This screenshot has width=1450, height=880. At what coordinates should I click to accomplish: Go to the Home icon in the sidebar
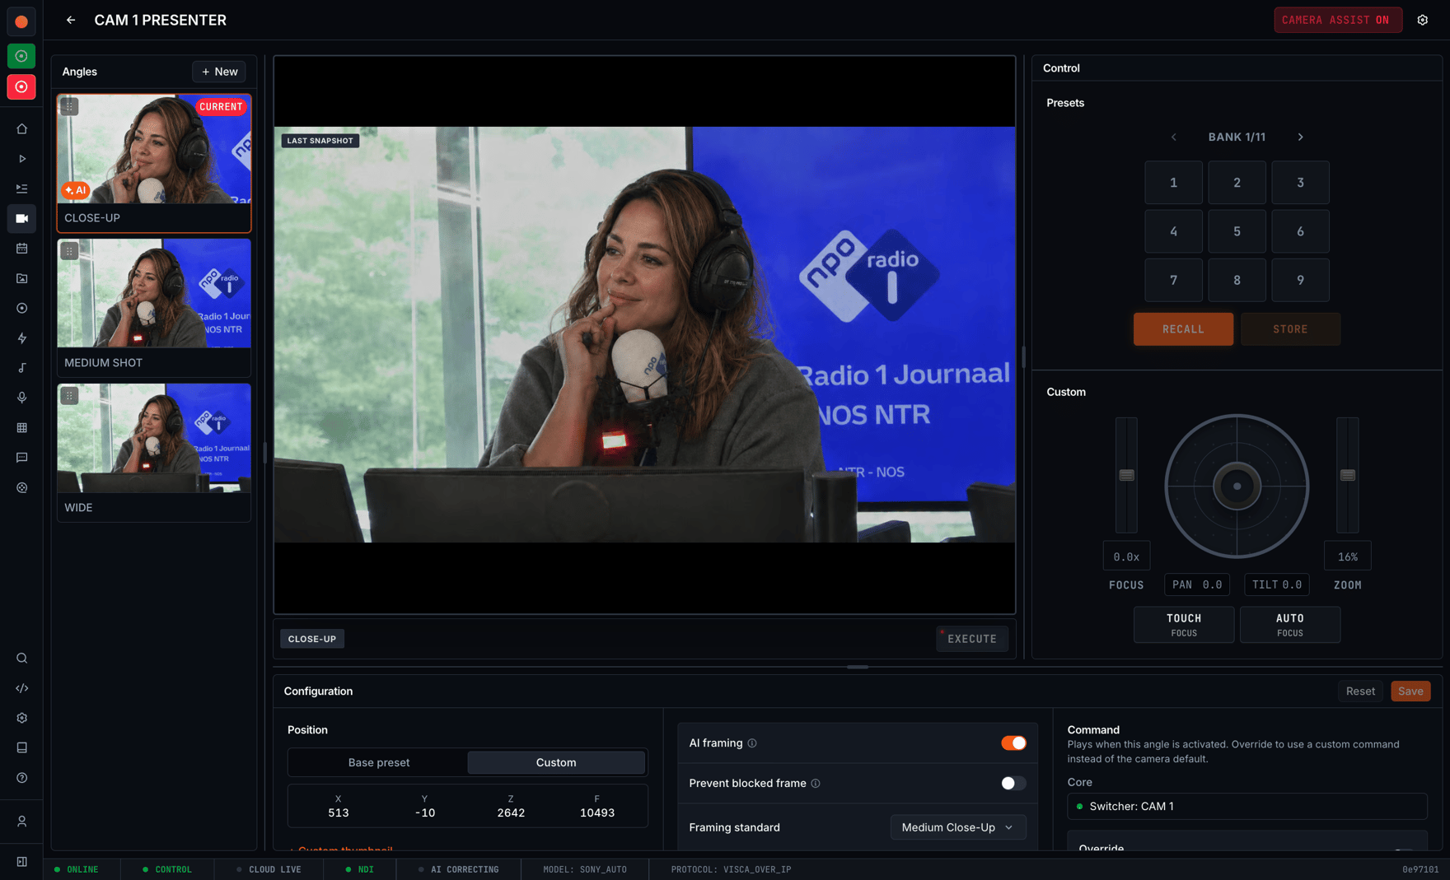tap(22, 129)
